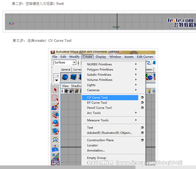This screenshot has height=169, width=196.
Task: Open the Assets menu
Action: tap(129, 57)
